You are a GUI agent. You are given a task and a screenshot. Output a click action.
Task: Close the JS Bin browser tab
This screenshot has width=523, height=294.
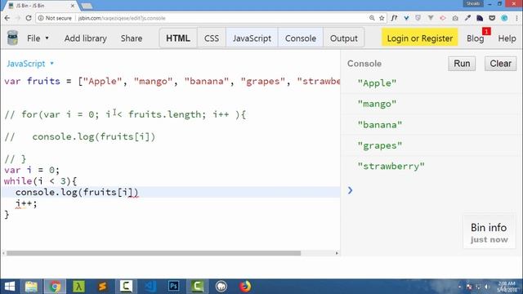point(73,6)
